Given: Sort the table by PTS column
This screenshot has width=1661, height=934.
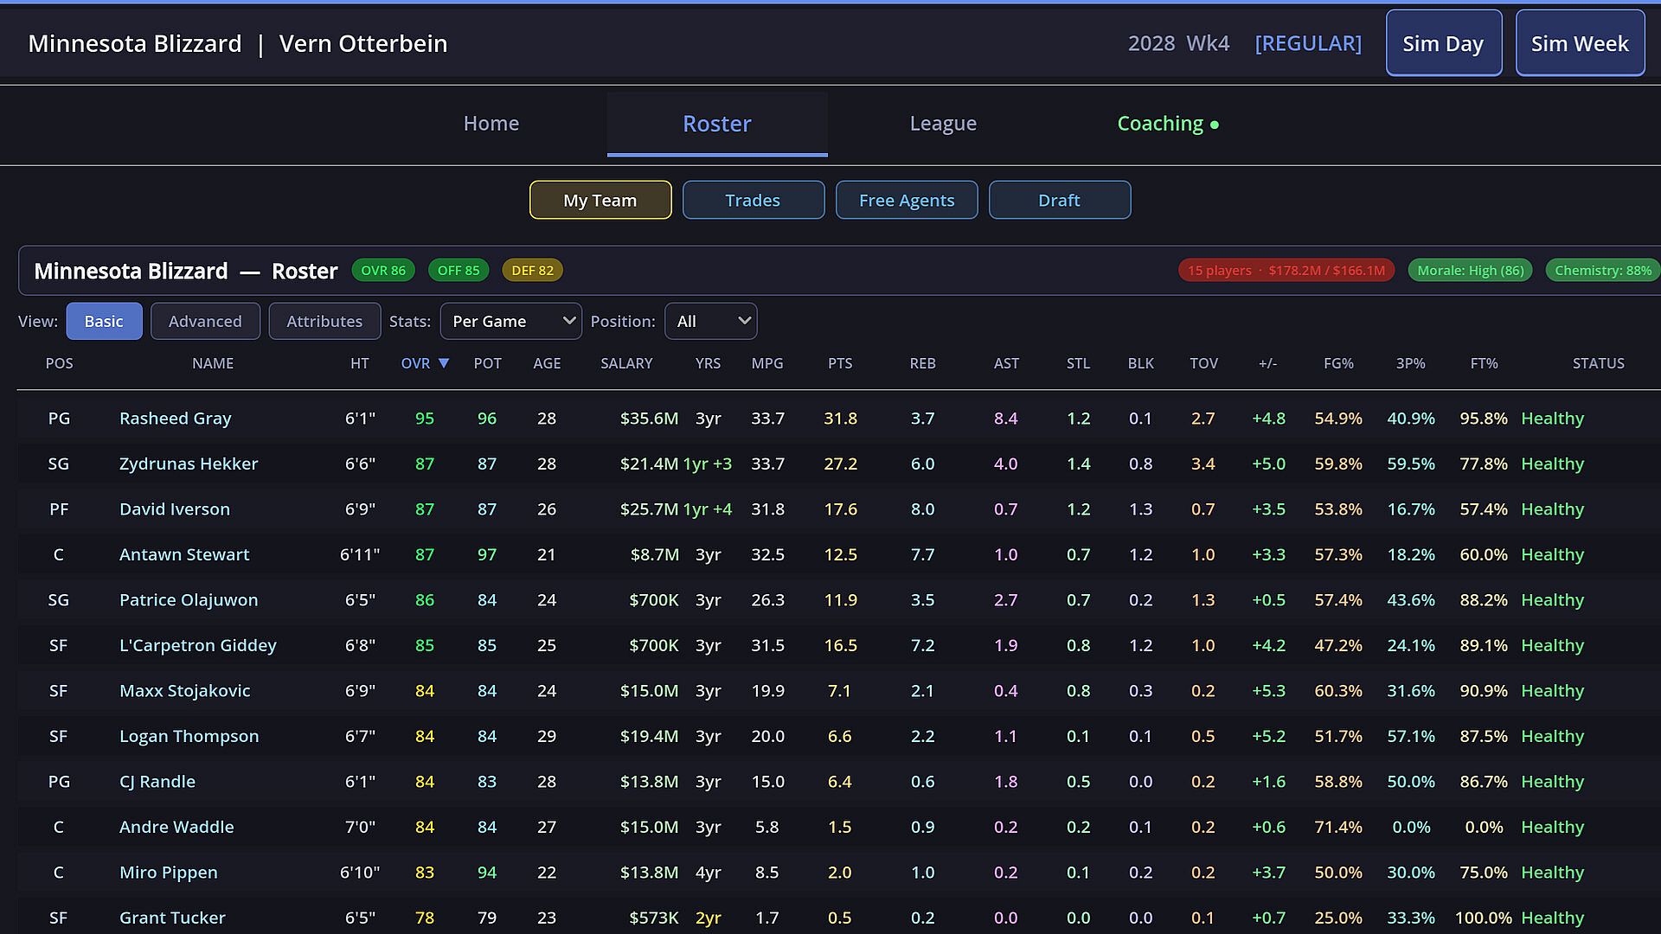Looking at the screenshot, I should tap(840, 364).
